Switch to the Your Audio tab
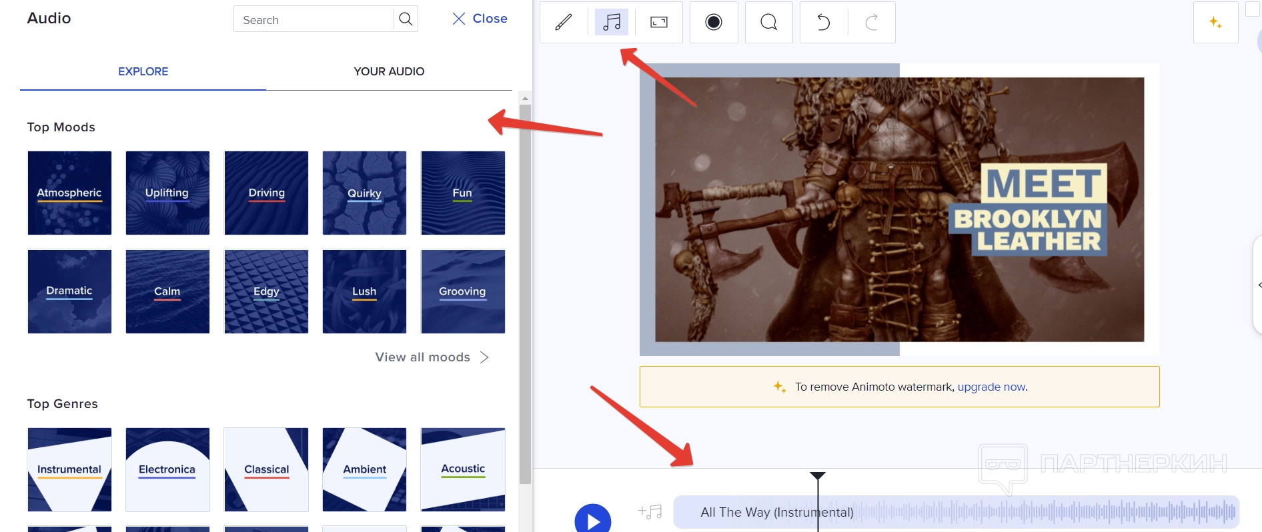The height and width of the screenshot is (532, 1262). click(389, 71)
